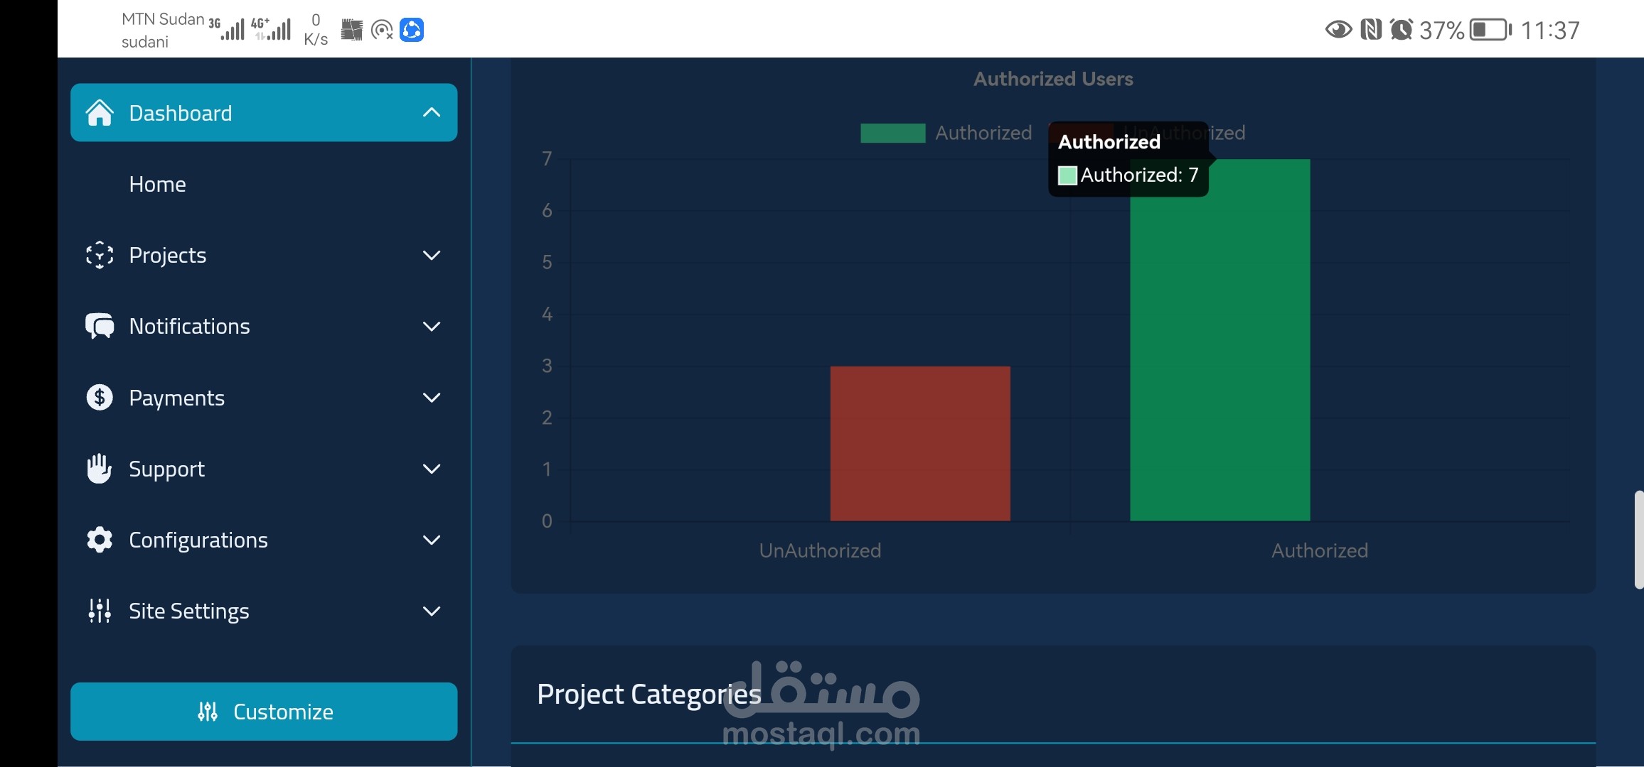
Task: Open the Support menu entry
Action: (166, 469)
